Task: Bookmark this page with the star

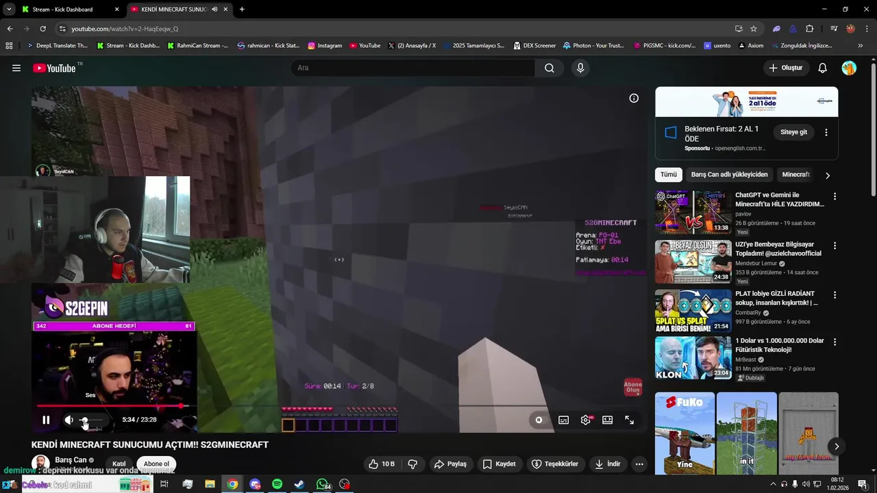Action: click(x=754, y=29)
